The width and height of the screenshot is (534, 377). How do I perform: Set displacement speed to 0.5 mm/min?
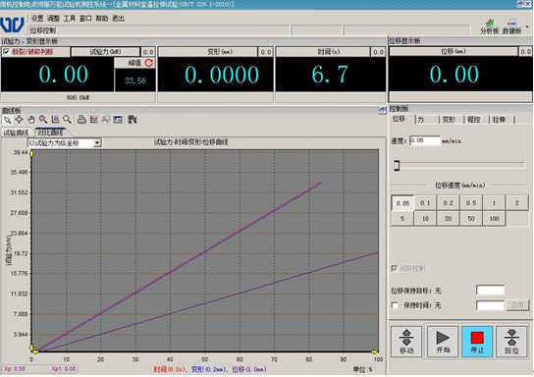[x=471, y=203]
